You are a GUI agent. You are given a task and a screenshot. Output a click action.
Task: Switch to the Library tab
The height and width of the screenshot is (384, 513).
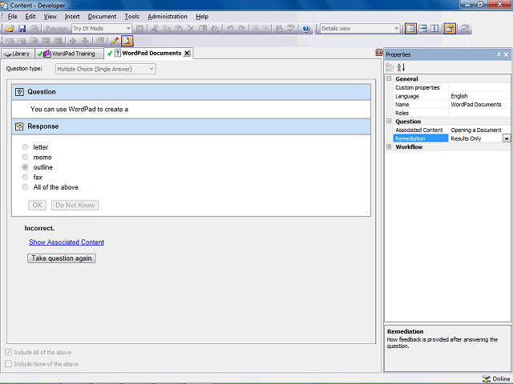coord(17,54)
